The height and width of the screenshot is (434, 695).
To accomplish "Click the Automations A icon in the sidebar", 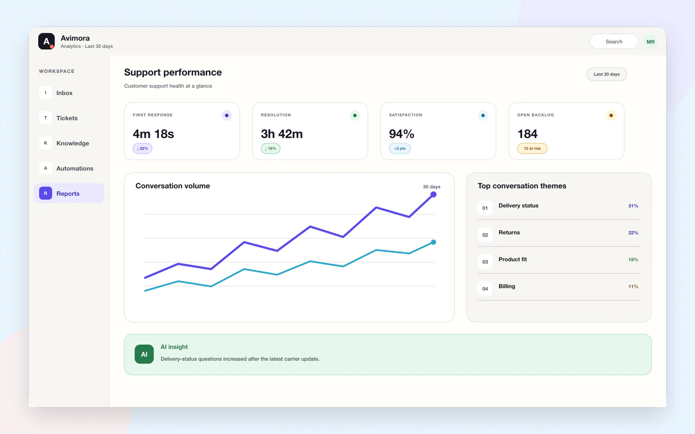I will pyautogui.click(x=46, y=168).
